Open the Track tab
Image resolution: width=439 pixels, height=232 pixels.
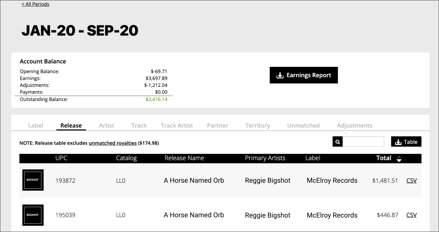point(139,125)
